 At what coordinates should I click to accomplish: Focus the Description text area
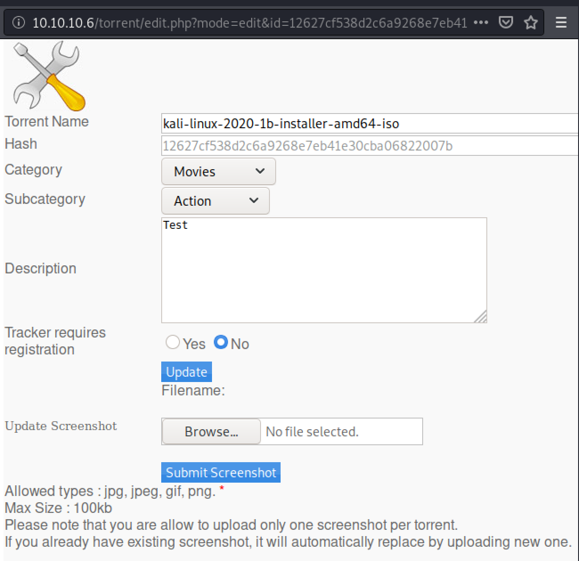click(324, 270)
